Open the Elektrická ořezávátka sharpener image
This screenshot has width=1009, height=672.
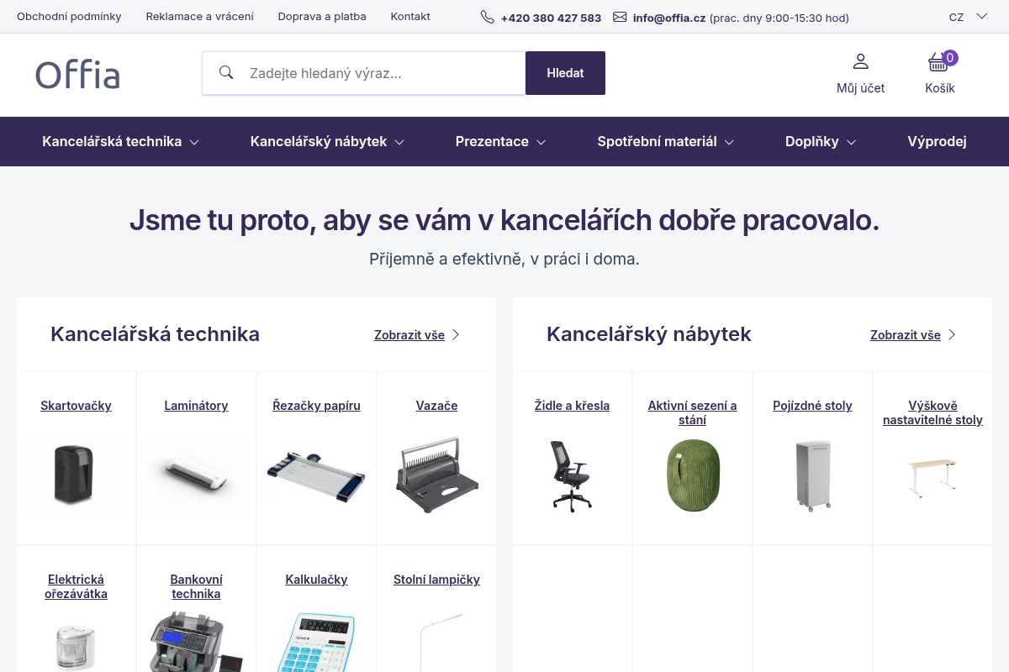(76, 647)
